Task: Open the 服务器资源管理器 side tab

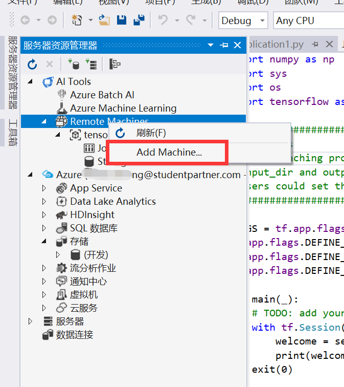Action: (x=13, y=73)
